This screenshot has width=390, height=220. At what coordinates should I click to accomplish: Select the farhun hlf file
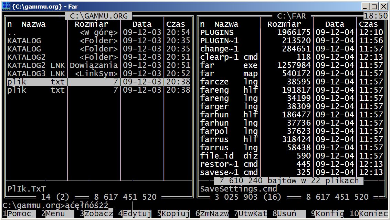(x=292, y=115)
